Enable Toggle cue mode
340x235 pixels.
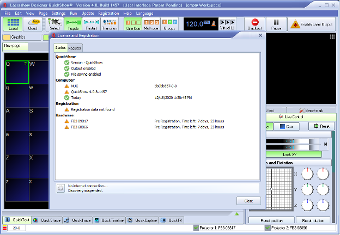[73, 24]
